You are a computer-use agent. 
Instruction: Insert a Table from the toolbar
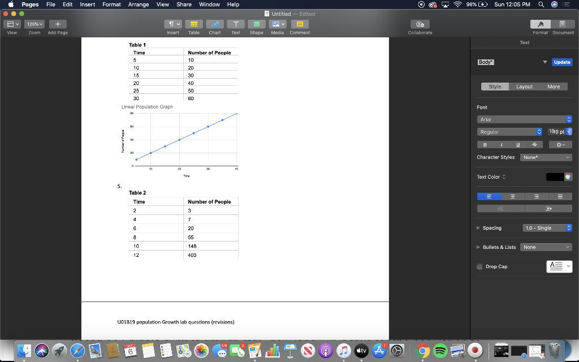(194, 24)
